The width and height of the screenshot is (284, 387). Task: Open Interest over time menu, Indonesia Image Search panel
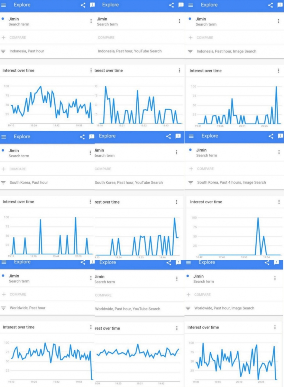coord(278,71)
